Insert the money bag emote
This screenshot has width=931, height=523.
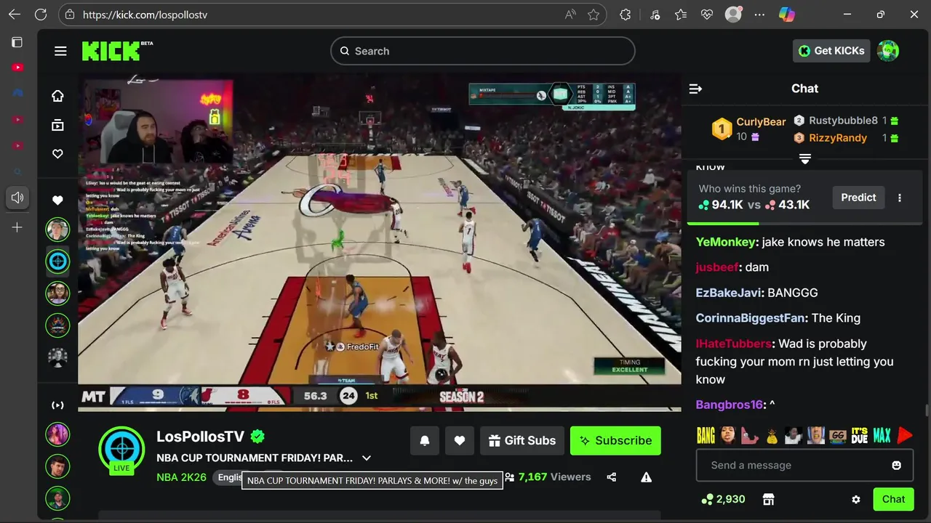(x=772, y=435)
